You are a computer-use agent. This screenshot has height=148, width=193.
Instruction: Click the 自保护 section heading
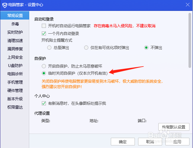pyautogui.click(x=40, y=58)
